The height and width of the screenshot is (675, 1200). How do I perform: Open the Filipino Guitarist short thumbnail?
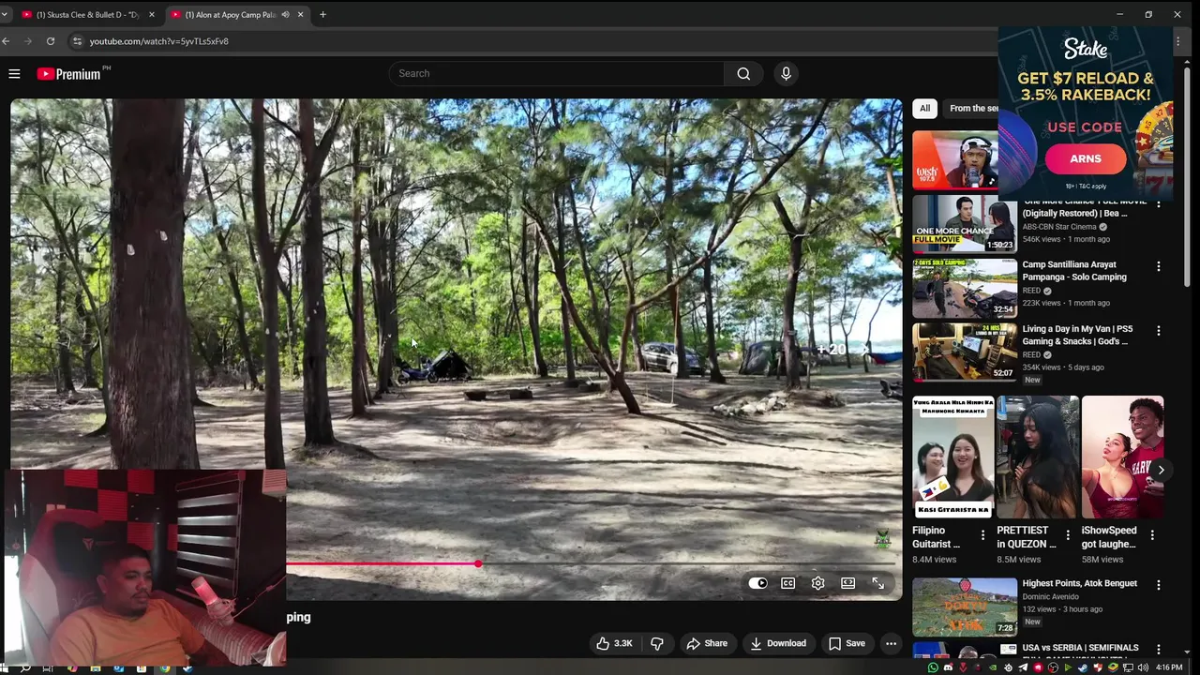(953, 457)
